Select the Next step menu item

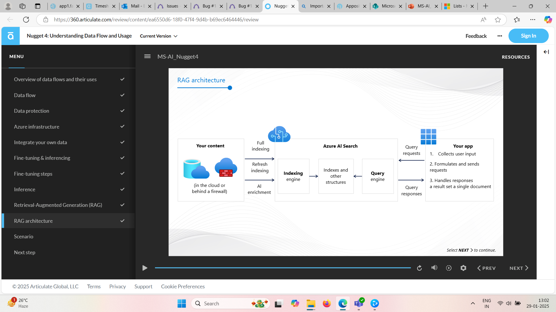click(68, 252)
